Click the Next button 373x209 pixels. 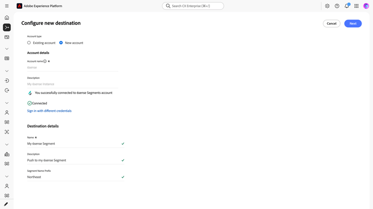point(353,23)
